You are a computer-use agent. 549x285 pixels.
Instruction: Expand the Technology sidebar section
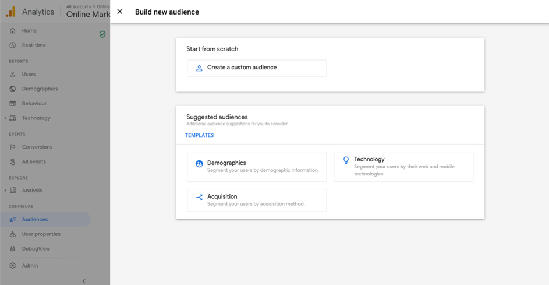click(x=5, y=118)
